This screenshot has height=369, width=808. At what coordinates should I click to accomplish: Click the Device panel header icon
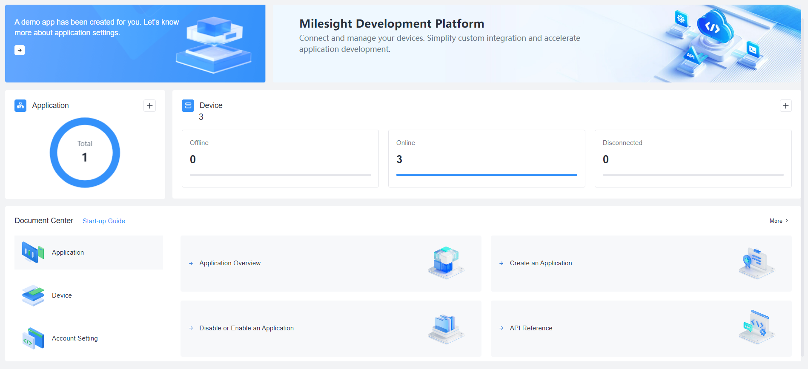[188, 105]
